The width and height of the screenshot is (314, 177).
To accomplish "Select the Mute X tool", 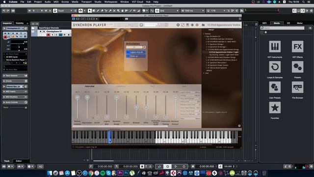I will tap(114, 11).
